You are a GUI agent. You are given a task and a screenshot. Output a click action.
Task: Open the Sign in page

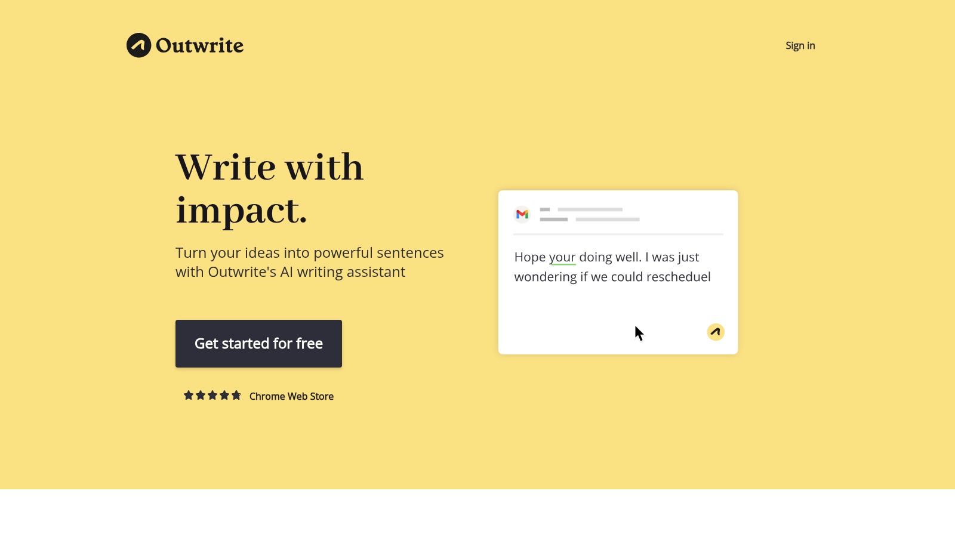click(800, 45)
